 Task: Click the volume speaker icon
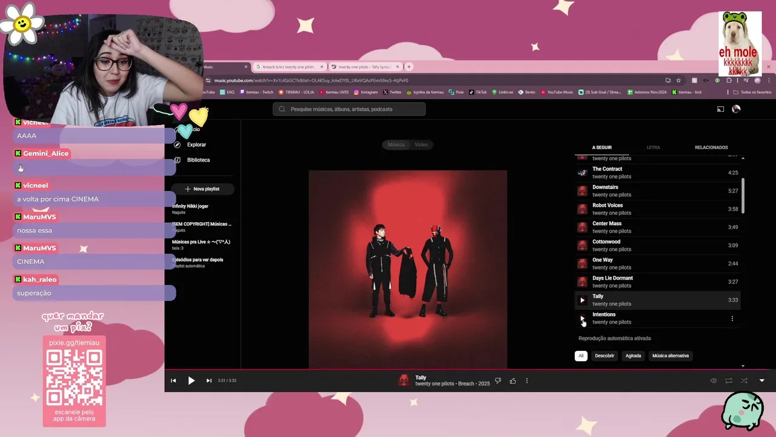coord(714,381)
